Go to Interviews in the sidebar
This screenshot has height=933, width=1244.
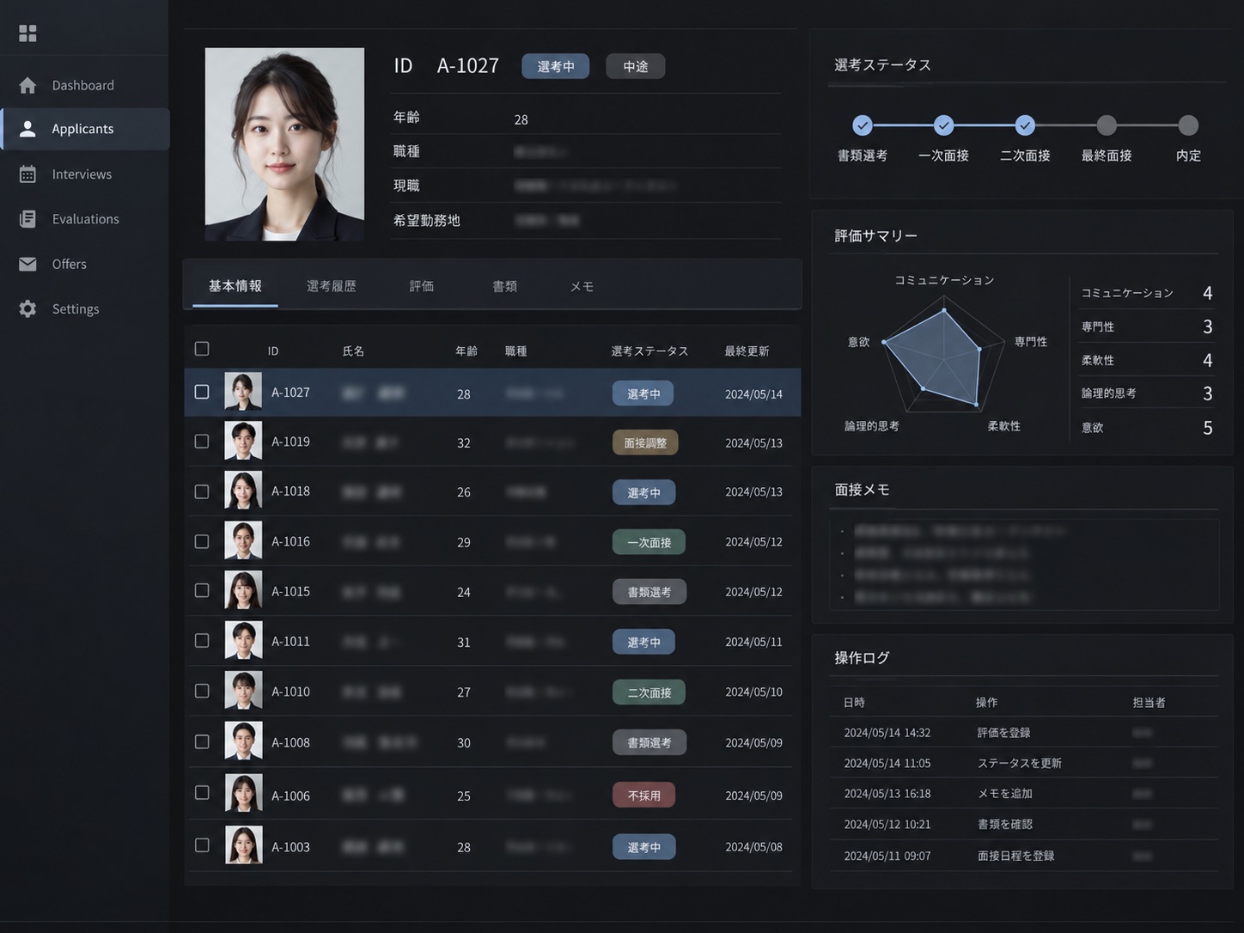pyautogui.click(x=82, y=174)
